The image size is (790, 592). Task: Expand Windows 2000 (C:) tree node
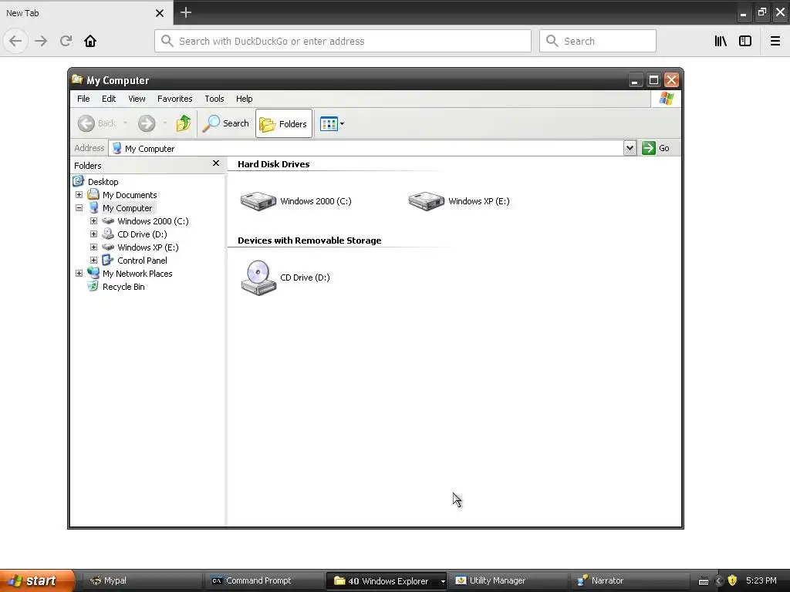(93, 221)
